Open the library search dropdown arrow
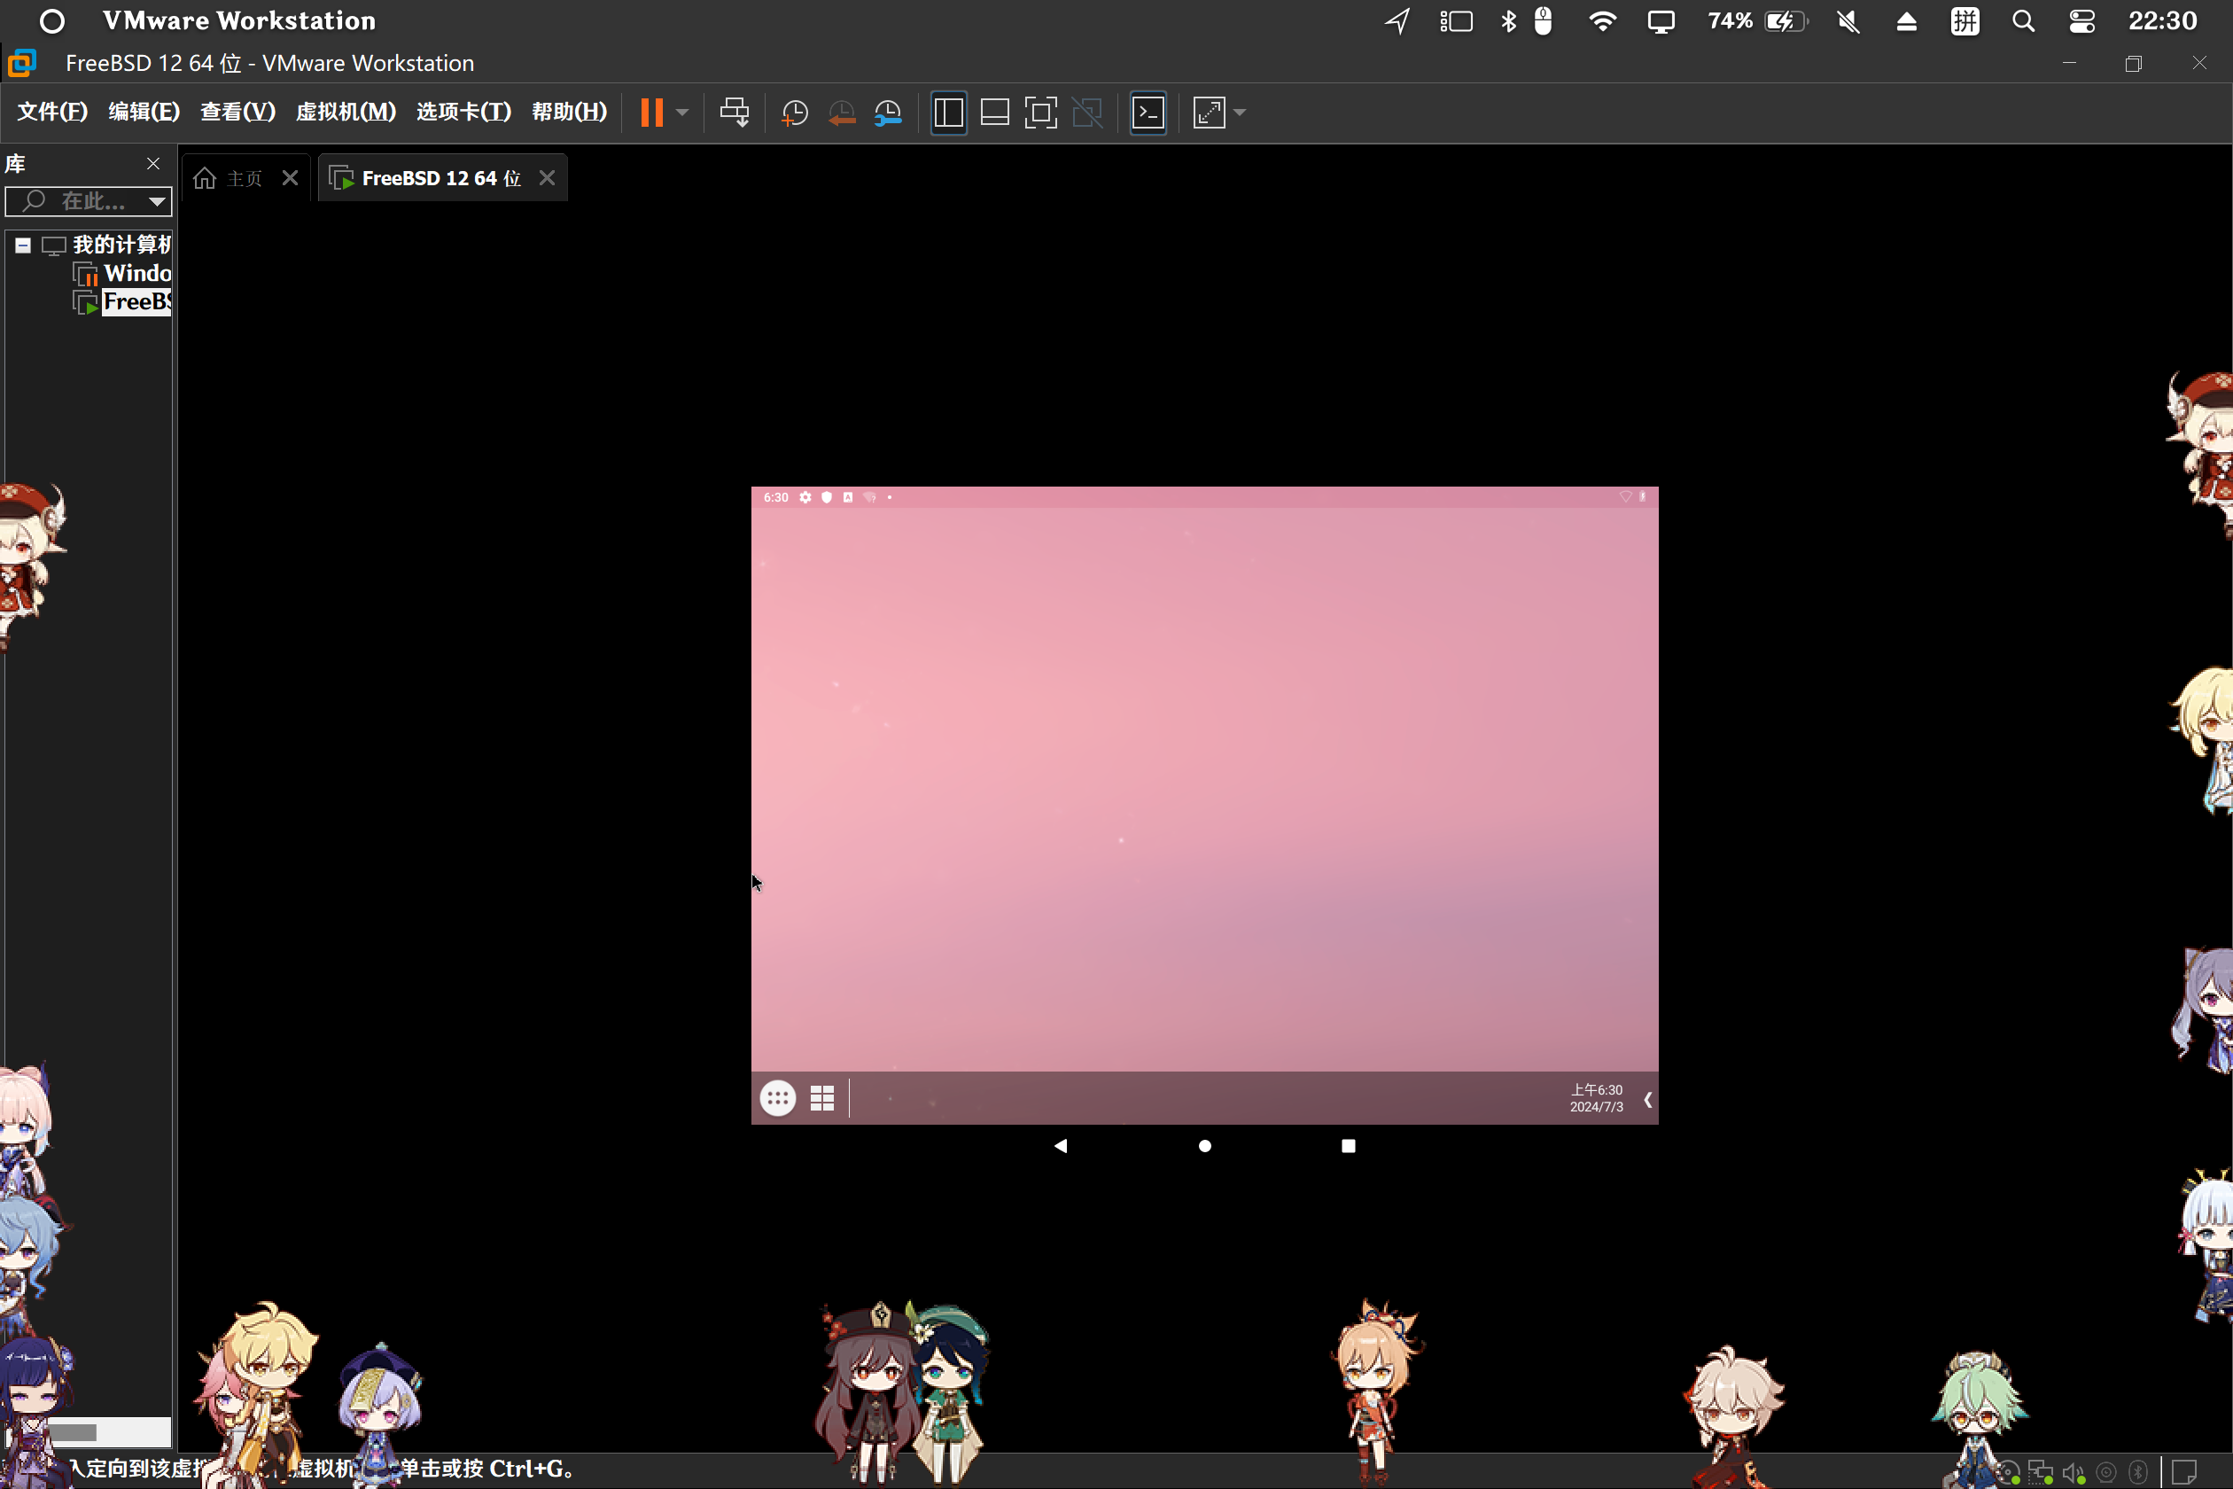Image resolution: width=2233 pixels, height=1489 pixels. click(x=158, y=201)
